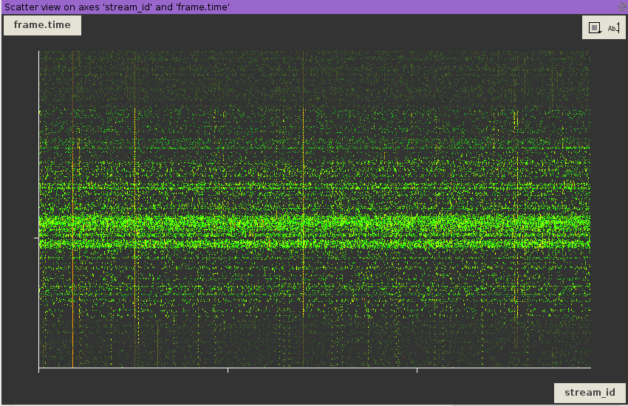Click the rightmost tick on the horizontal axis
This screenshot has width=628, height=406.
click(x=417, y=370)
